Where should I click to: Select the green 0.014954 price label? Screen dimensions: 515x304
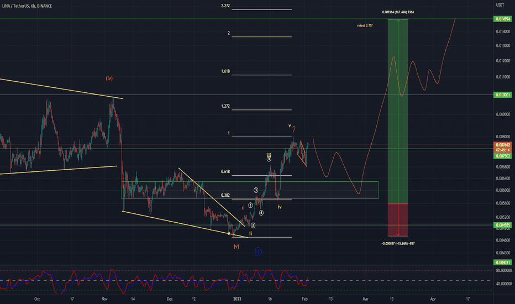503,19
